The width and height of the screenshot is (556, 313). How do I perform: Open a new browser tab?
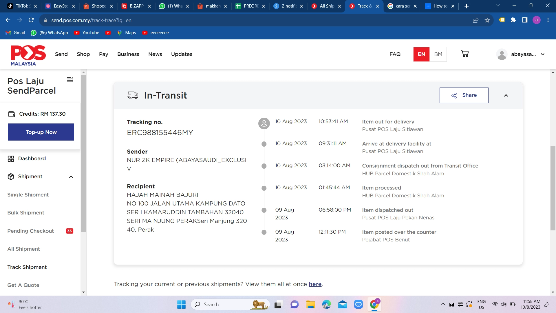coord(467,6)
